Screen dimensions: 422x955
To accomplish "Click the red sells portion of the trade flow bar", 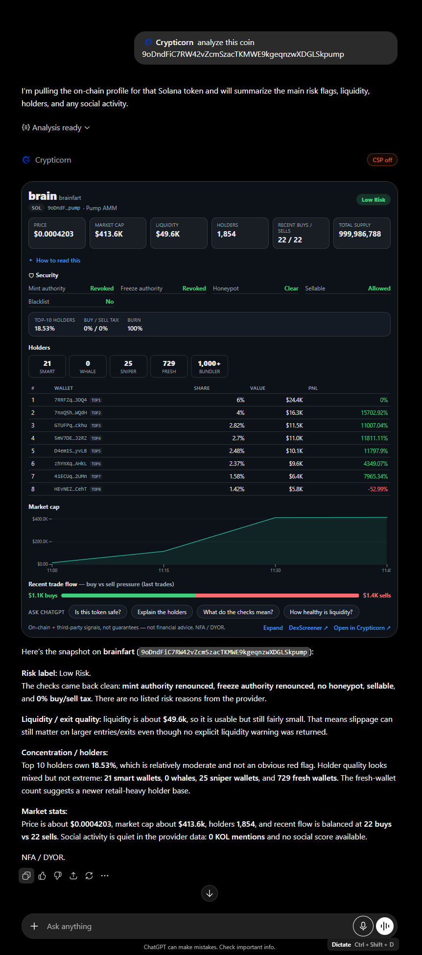I will (x=277, y=596).
